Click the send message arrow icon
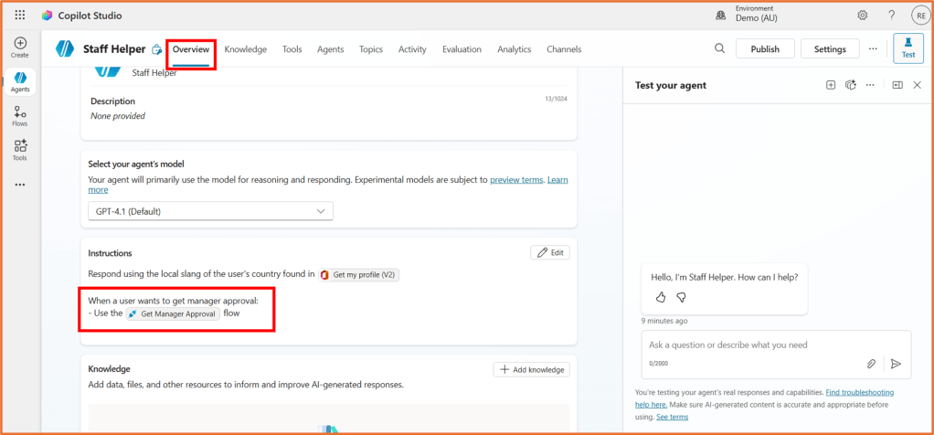Viewport: 934px width, 435px height. coord(896,364)
